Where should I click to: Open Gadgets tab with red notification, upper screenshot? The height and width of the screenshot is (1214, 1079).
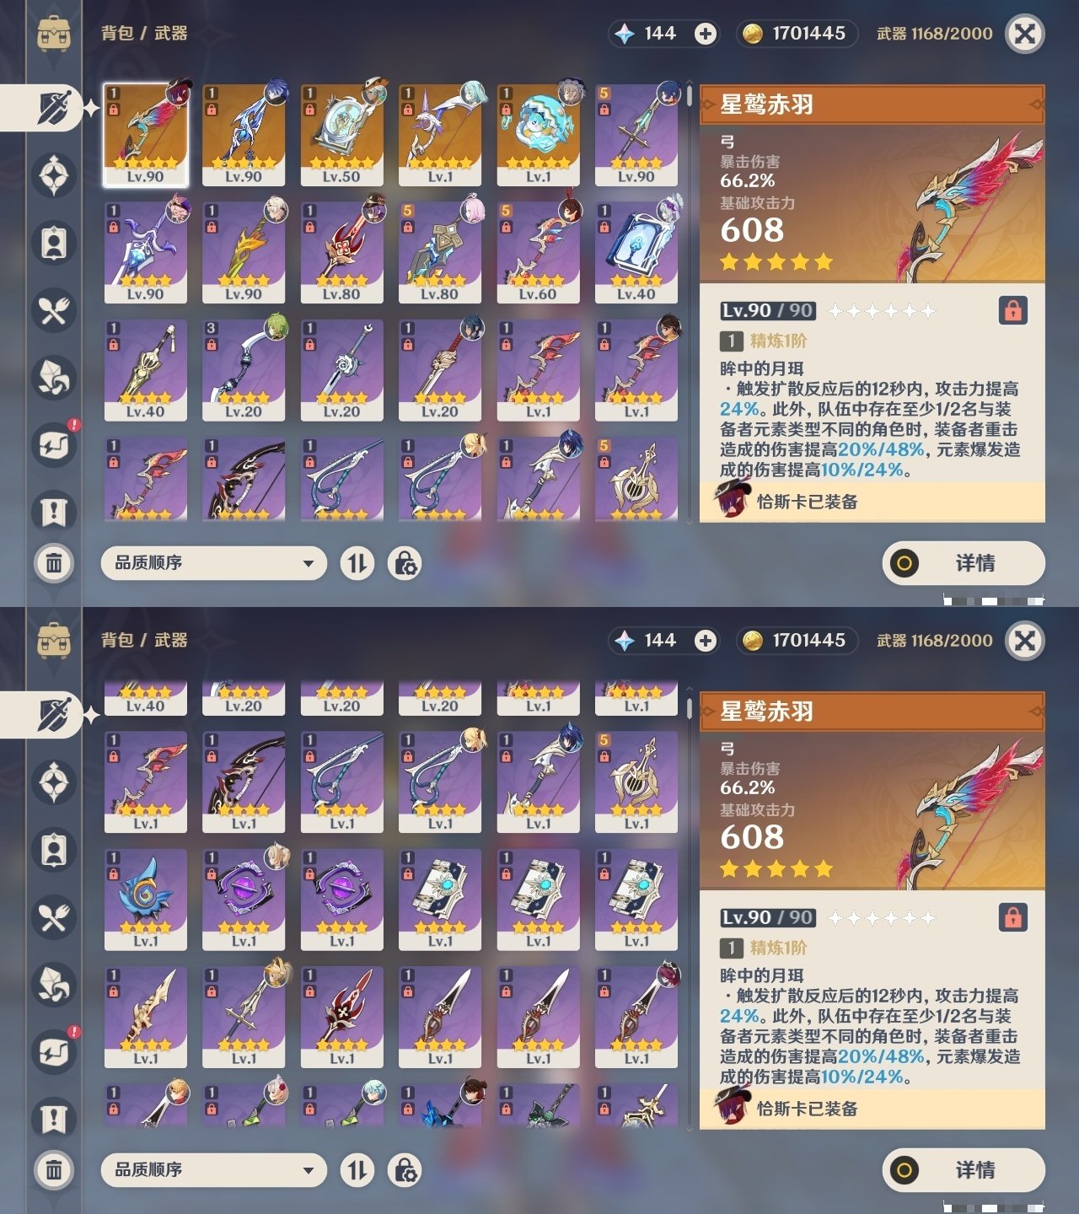tap(54, 444)
